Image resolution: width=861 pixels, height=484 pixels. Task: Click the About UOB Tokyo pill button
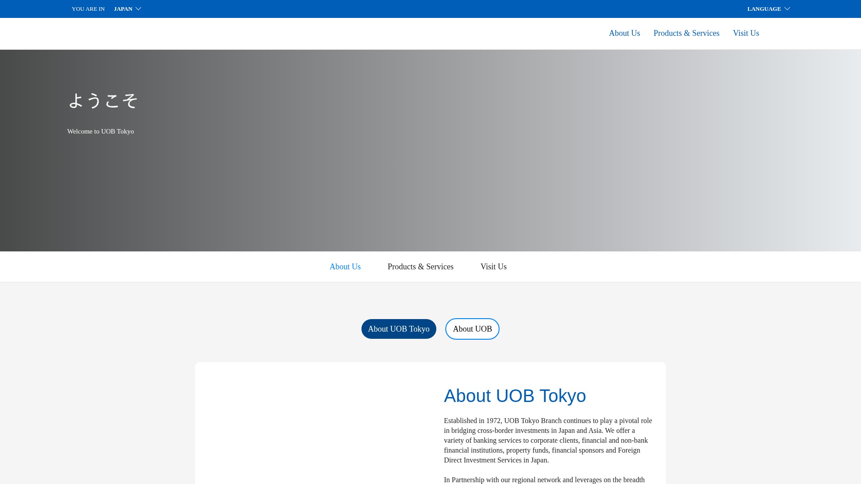(x=399, y=329)
